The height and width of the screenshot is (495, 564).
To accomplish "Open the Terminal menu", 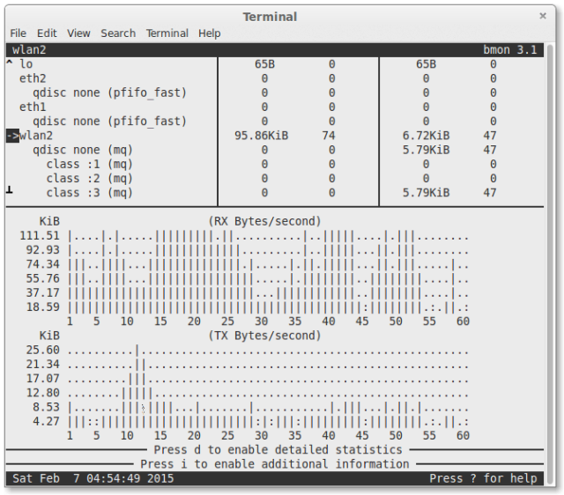I will point(167,33).
